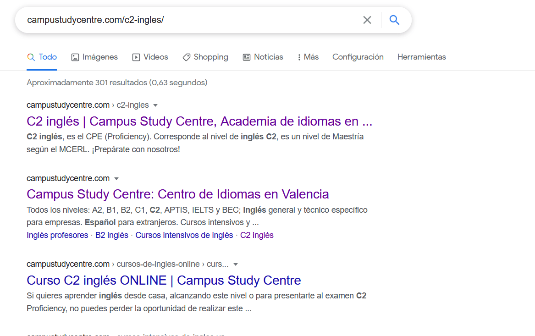Follow the 'B2 inglés' sitelink
Viewport: 535px width, 336px height.
click(111, 235)
